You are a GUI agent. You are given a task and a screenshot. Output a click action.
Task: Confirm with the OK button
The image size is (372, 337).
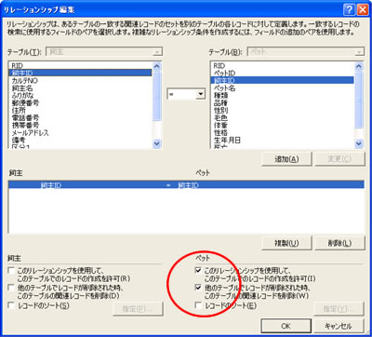click(286, 326)
